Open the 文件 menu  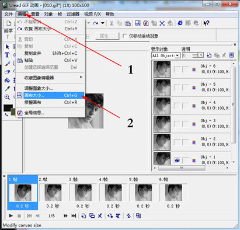[x=9, y=14]
